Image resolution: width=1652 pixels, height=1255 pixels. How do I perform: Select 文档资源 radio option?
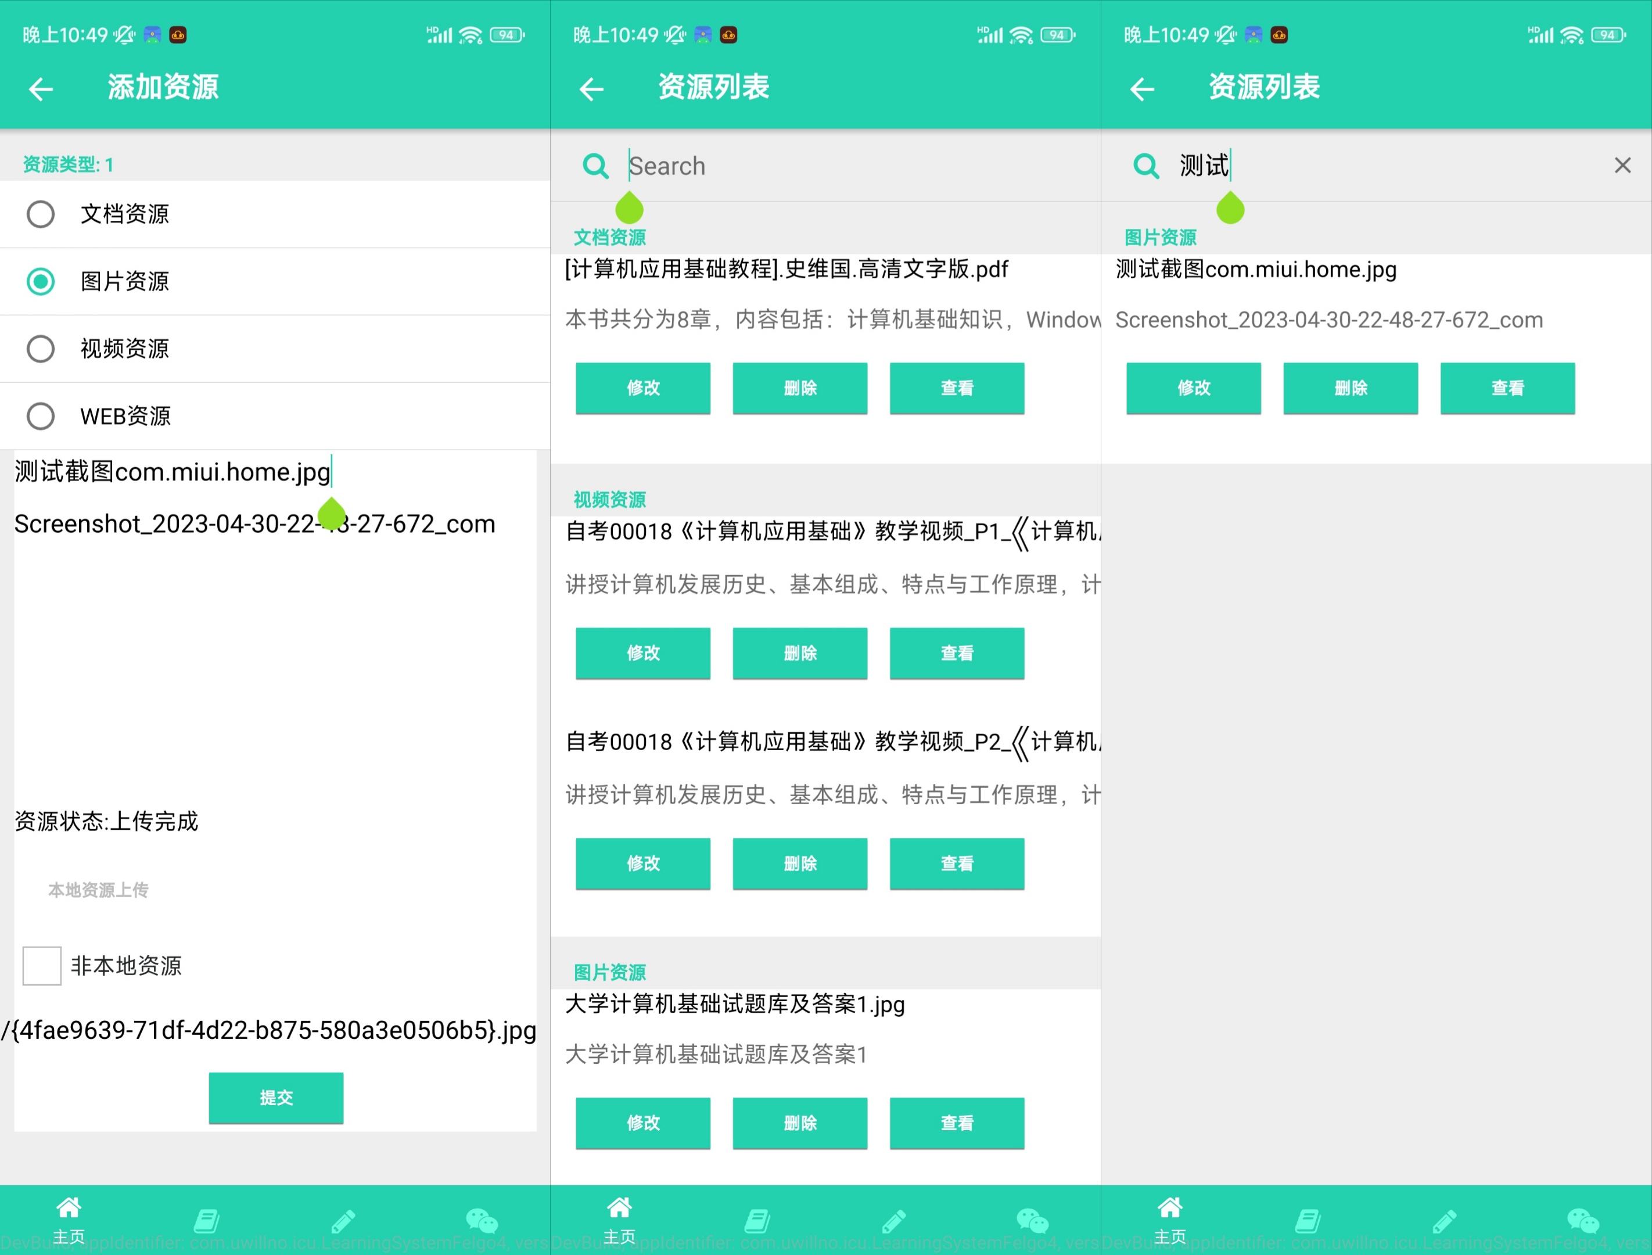pyautogui.click(x=40, y=214)
